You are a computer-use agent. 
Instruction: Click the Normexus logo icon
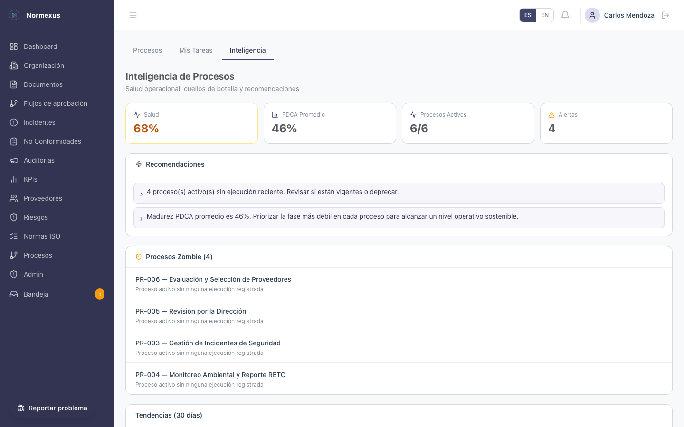pyautogui.click(x=14, y=15)
